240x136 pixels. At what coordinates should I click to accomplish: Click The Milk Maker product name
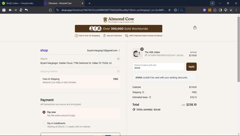(x=152, y=52)
